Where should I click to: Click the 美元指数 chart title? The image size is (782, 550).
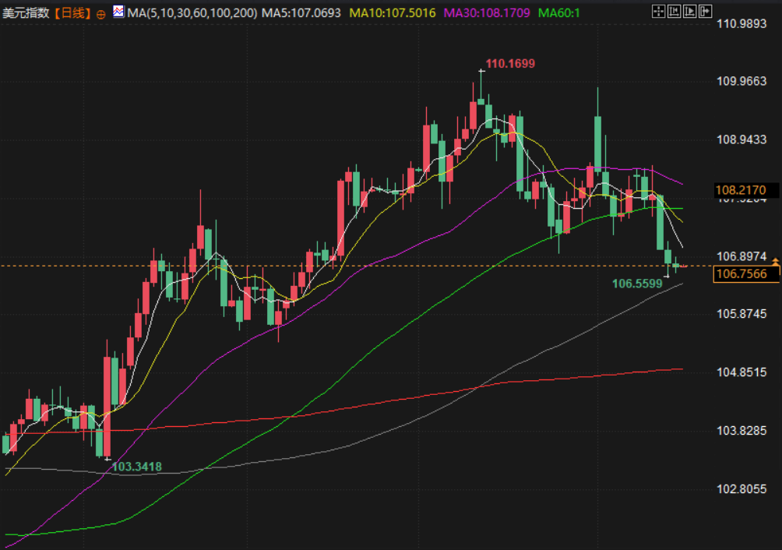click(x=26, y=13)
